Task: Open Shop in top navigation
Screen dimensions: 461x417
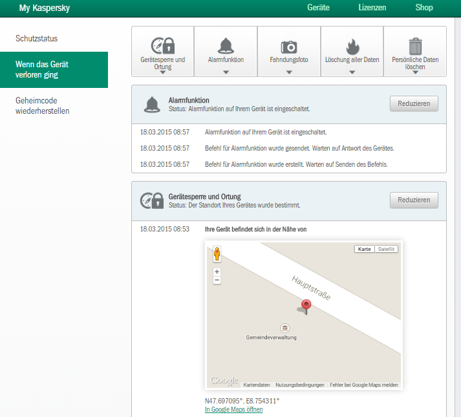Action: [424, 7]
